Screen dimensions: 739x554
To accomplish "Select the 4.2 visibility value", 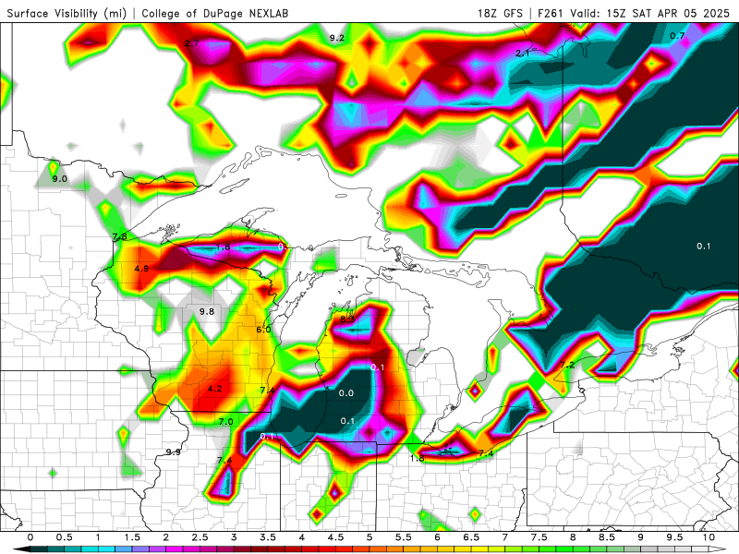I will [x=214, y=389].
